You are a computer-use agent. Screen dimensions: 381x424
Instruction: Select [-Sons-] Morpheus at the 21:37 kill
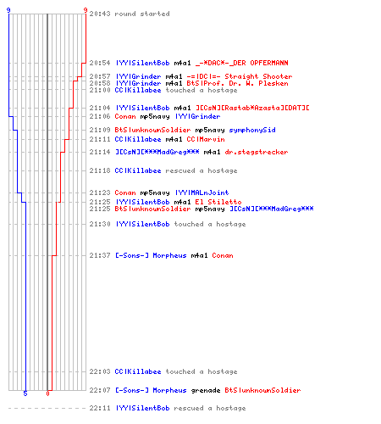151,255
